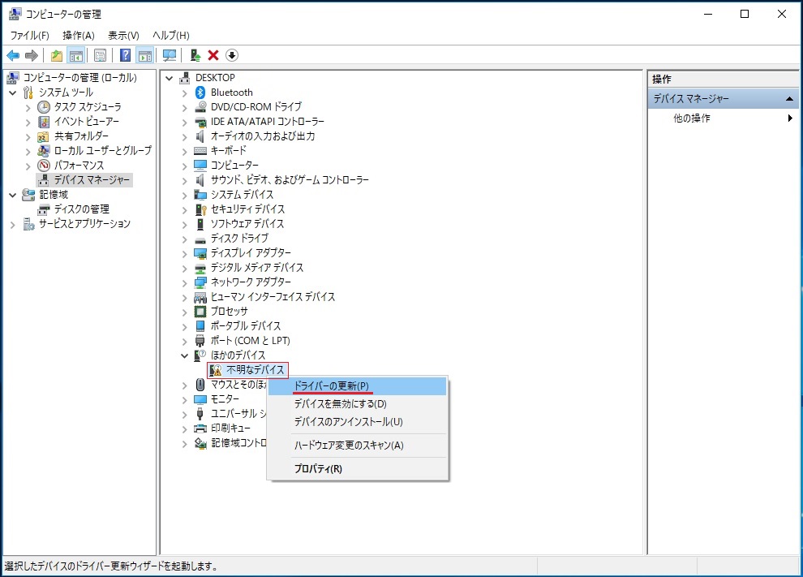Image resolution: width=803 pixels, height=577 pixels.
Task: Click the マウス category mouse icon
Action: click(x=200, y=385)
